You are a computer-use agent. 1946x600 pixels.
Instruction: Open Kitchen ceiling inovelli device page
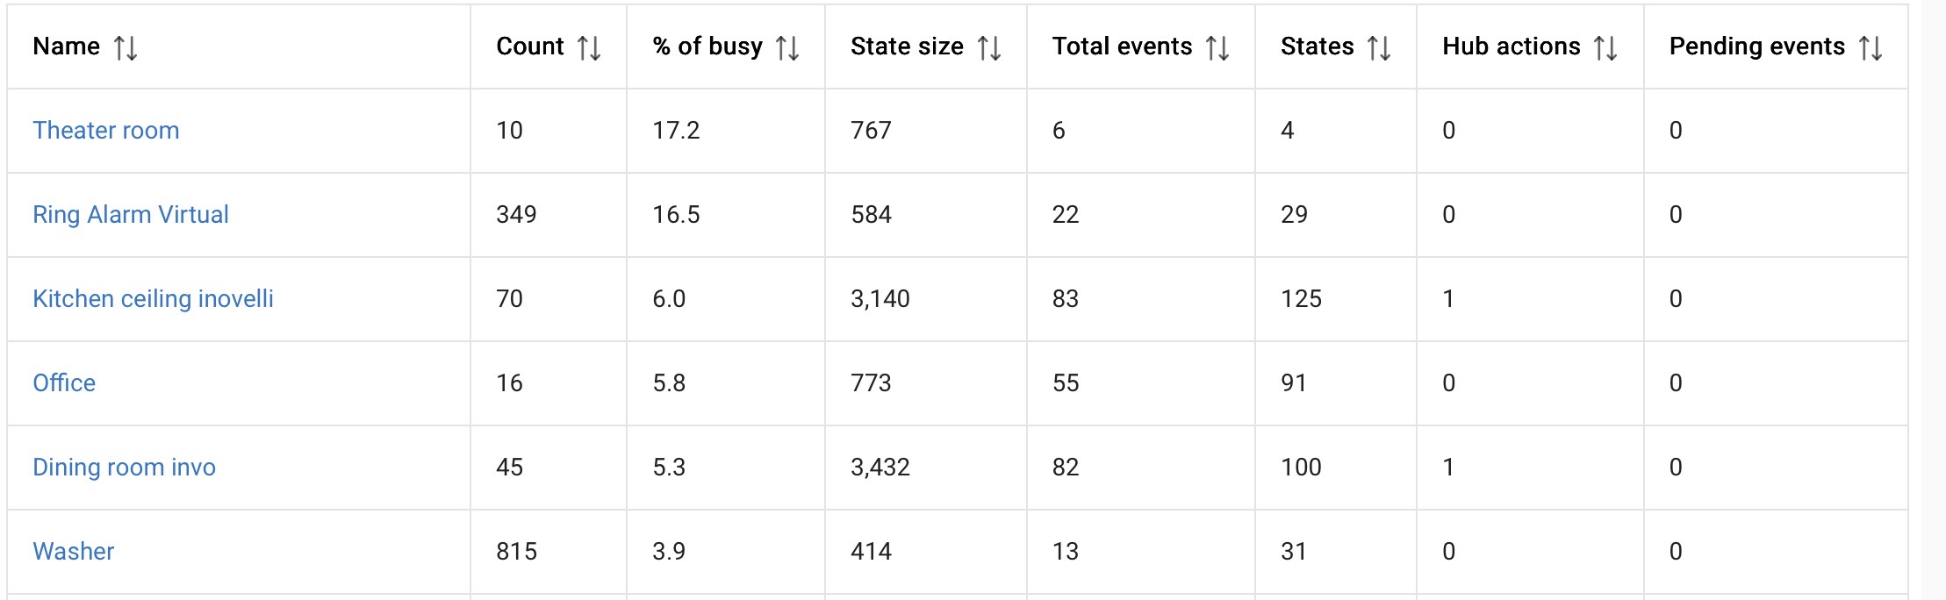153,299
